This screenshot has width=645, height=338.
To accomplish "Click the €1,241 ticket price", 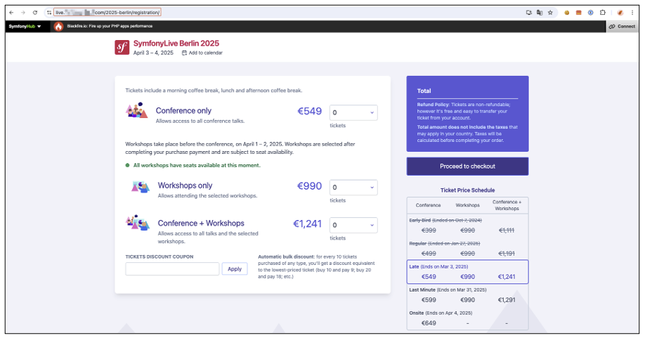I will click(x=307, y=224).
